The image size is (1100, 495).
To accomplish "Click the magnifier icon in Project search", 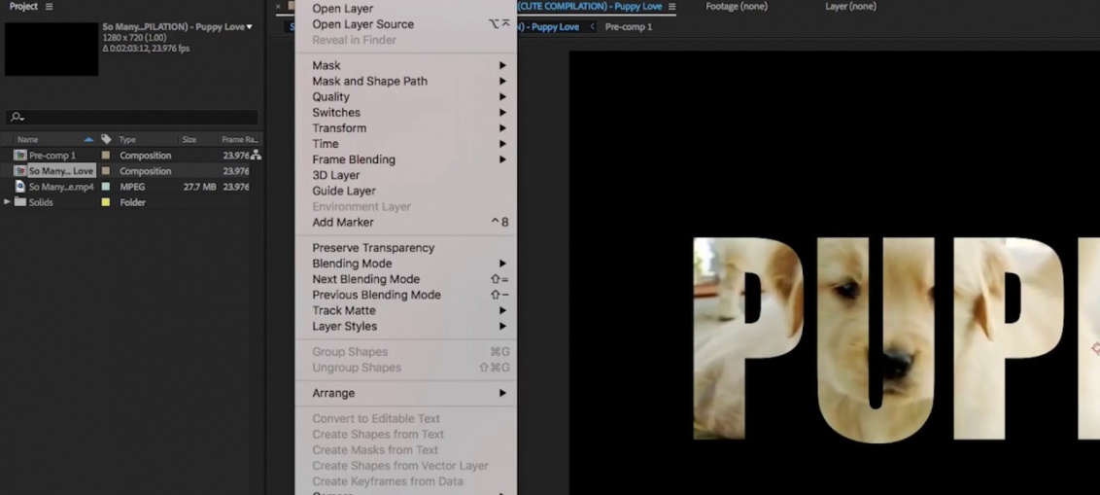I will click(x=17, y=117).
